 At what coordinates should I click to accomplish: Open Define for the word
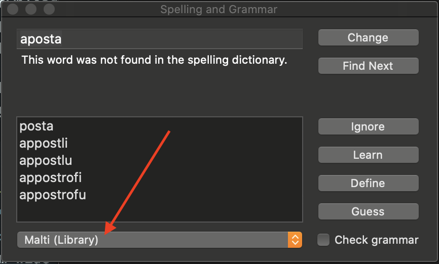pos(368,184)
